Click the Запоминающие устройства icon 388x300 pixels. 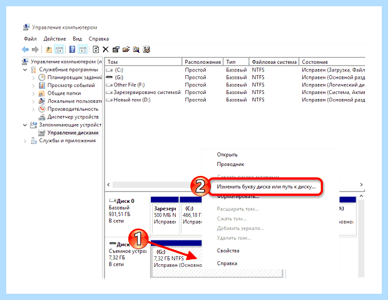tap(33, 125)
